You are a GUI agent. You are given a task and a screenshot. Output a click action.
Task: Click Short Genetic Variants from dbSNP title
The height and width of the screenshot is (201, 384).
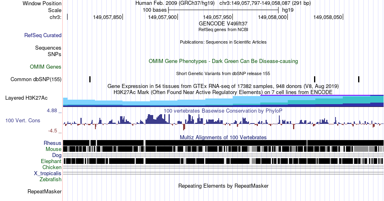tap(223, 73)
